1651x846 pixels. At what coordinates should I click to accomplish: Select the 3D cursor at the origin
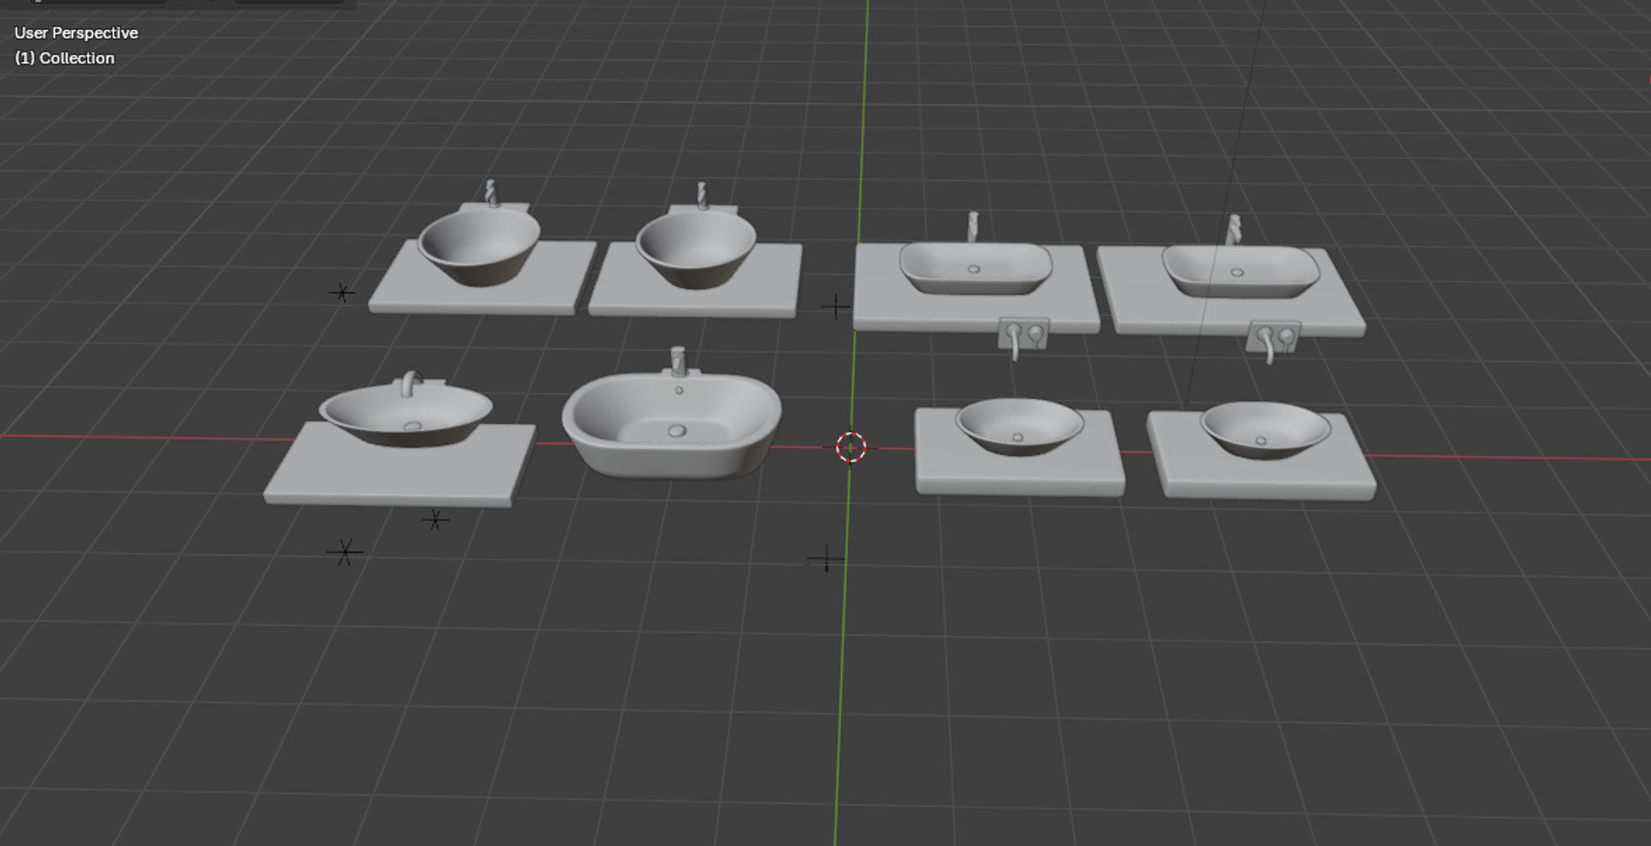pos(850,447)
